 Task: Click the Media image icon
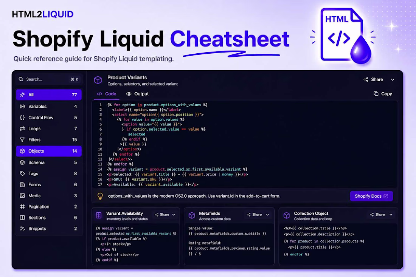point(22,196)
